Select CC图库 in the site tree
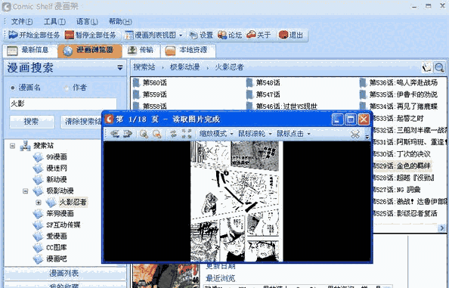This screenshot has height=288, width=449. click(x=57, y=248)
